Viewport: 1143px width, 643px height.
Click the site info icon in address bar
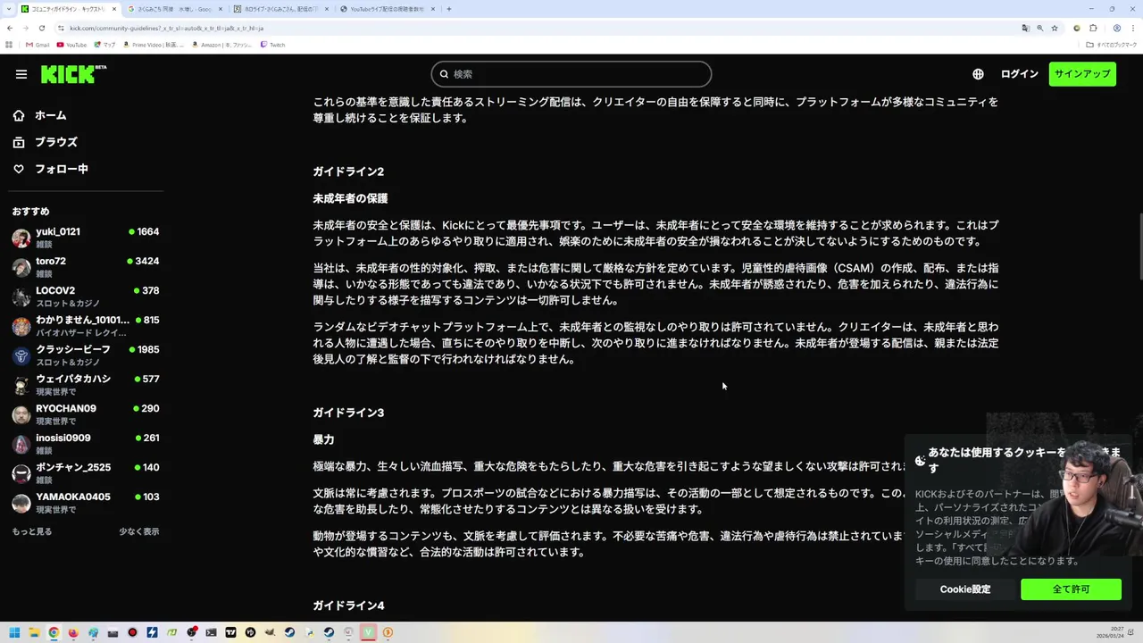pyautogui.click(x=61, y=28)
